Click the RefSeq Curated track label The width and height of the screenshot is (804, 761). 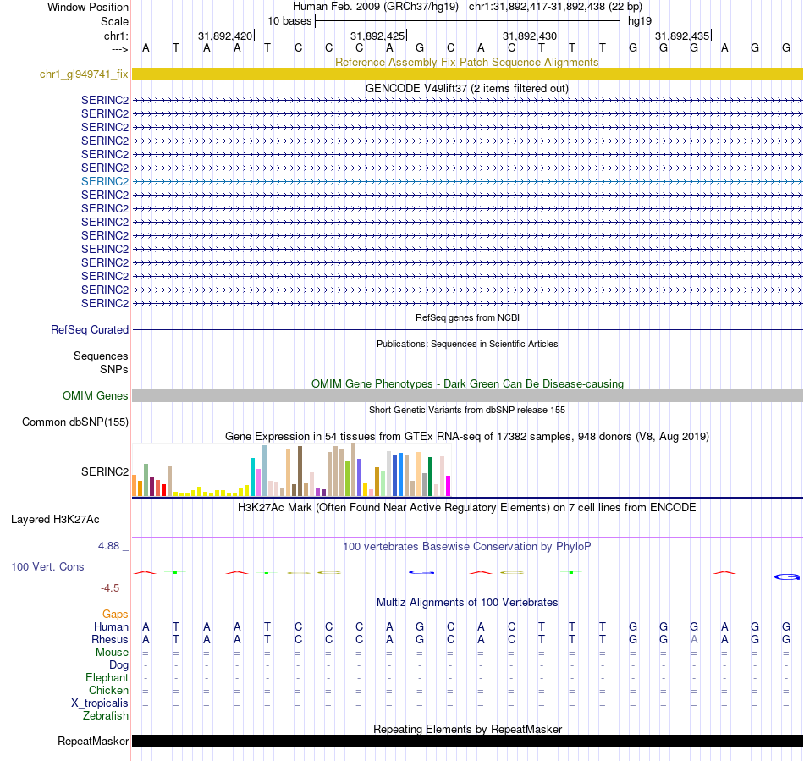pyautogui.click(x=89, y=330)
